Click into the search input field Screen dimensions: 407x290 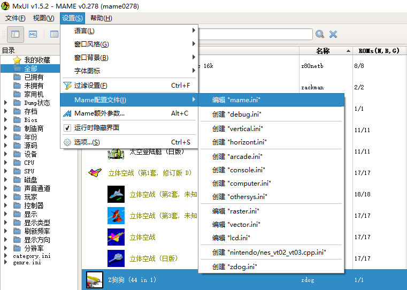(256, 34)
